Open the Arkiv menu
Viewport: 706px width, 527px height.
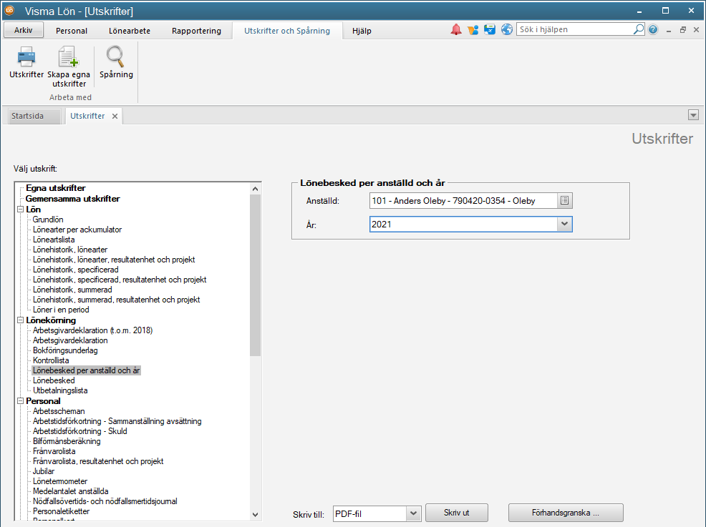24,30
